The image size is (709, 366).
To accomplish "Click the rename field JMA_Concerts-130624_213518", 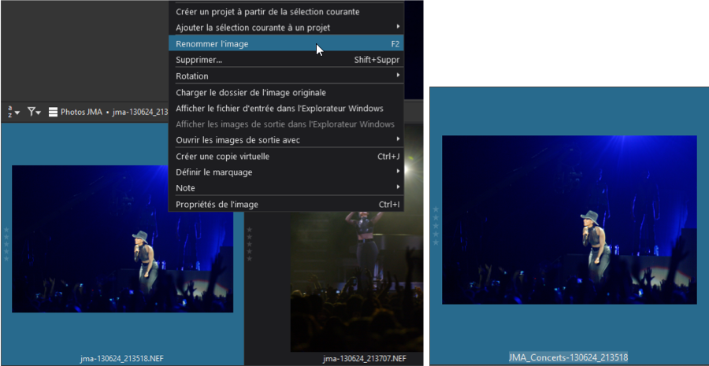I will click(568, 357).
